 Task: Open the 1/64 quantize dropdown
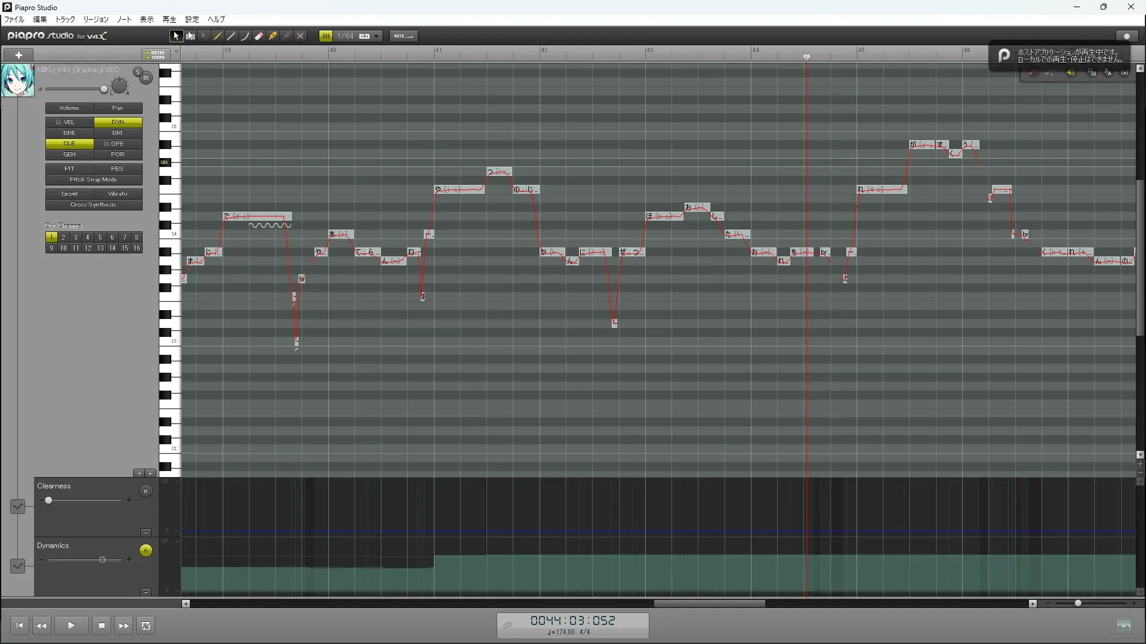click(376, 36)
